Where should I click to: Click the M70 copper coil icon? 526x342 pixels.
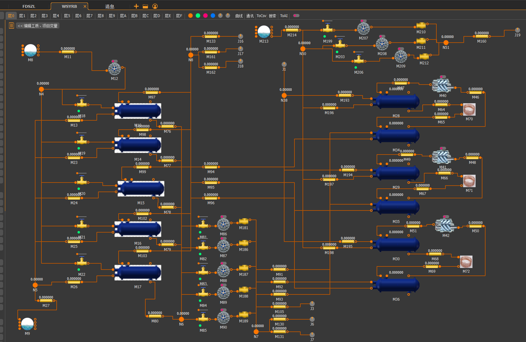pyautogui.click(x=469, y=110)
